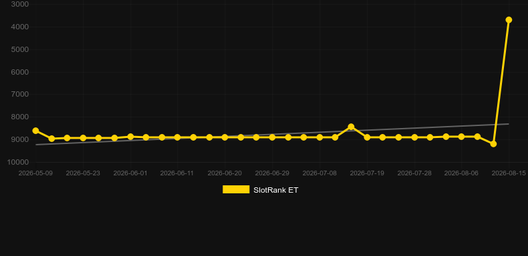The width and height of the screenshot is (528, 256).
Task: Click the 2026-08-15 x-axis date label
Action: coord(509,173)
